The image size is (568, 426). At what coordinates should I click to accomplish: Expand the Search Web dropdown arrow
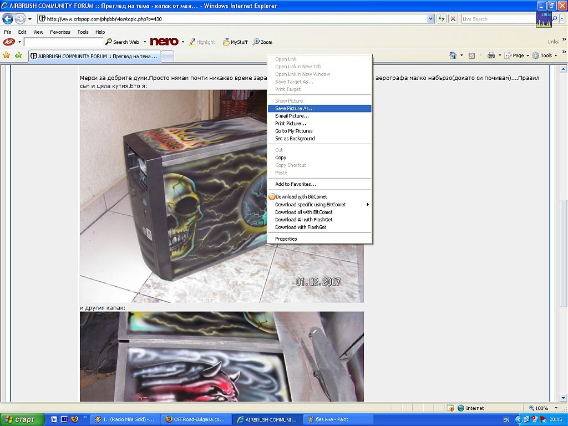pos(145,42)
